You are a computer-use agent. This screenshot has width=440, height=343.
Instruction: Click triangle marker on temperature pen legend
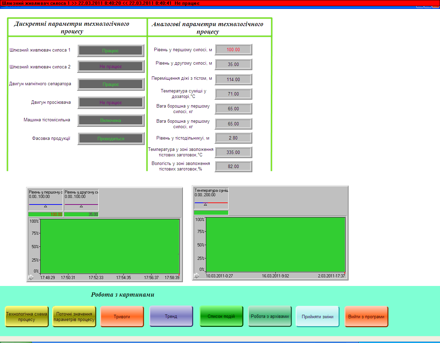(205, 204)
